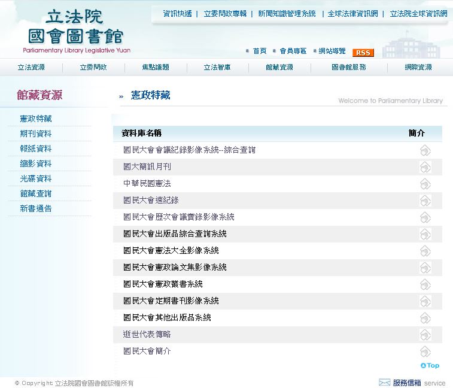Open the 網際資源 menu

tap(418, 68)
